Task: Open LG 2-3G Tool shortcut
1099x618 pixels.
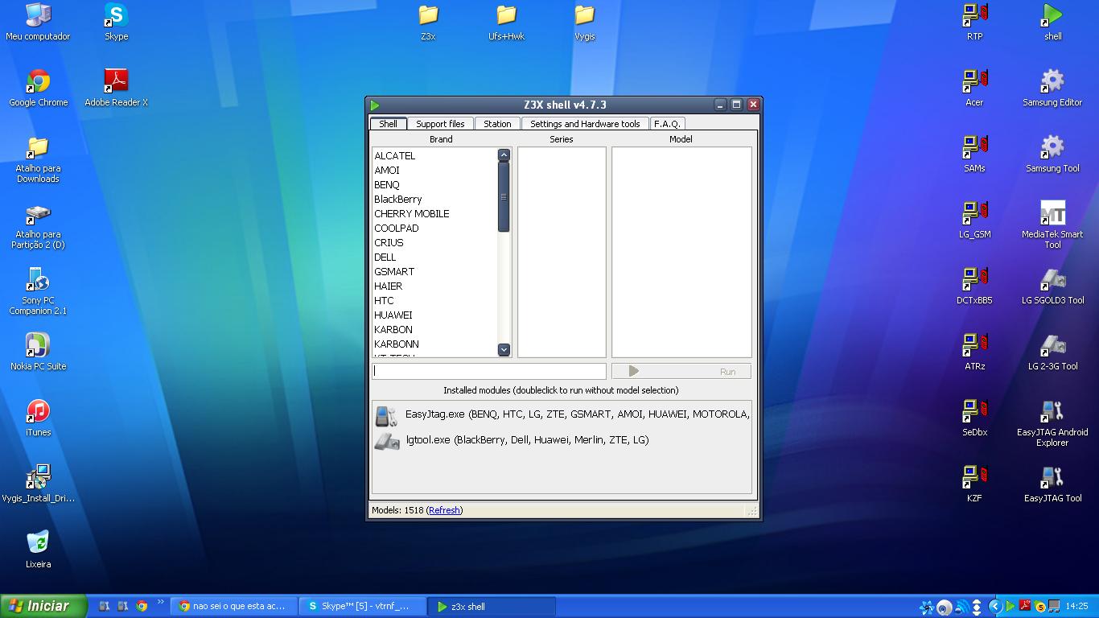Action: click(1052, 352)
